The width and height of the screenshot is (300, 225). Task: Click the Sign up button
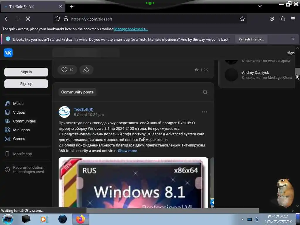(x=26, y=84)
